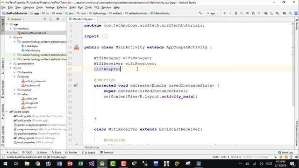Open MainActivity in project tree
The width and height of the screenshot is (299, 168).
[32, 50]
